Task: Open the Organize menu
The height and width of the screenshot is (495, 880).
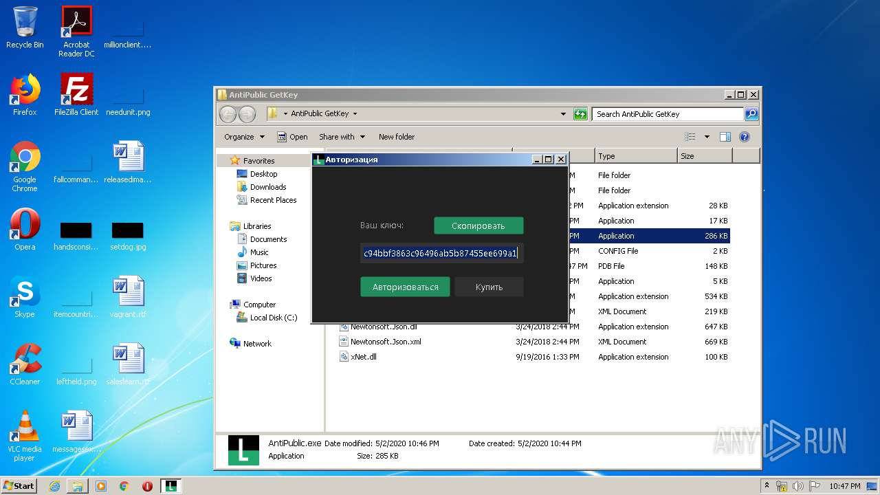Action: pyautogui.click(x=244, y=137)
